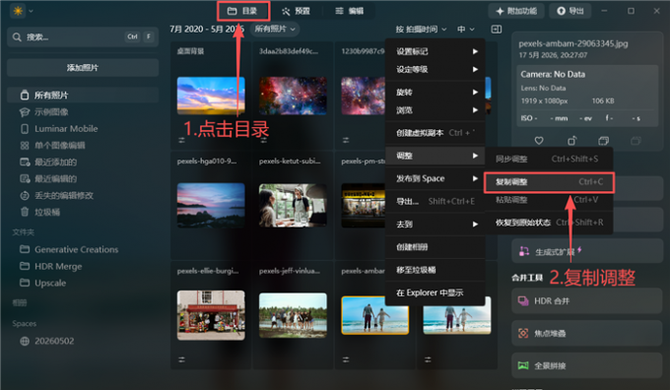
Task: Click the 丢失的编辑修改 icon
Action: 25,195
